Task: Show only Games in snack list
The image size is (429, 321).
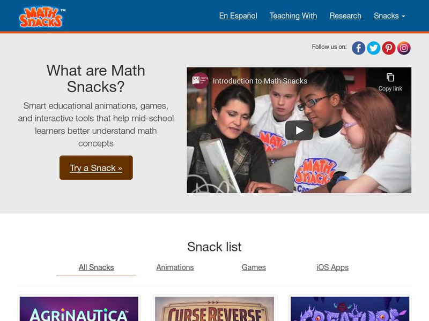Action: point(254,267)
